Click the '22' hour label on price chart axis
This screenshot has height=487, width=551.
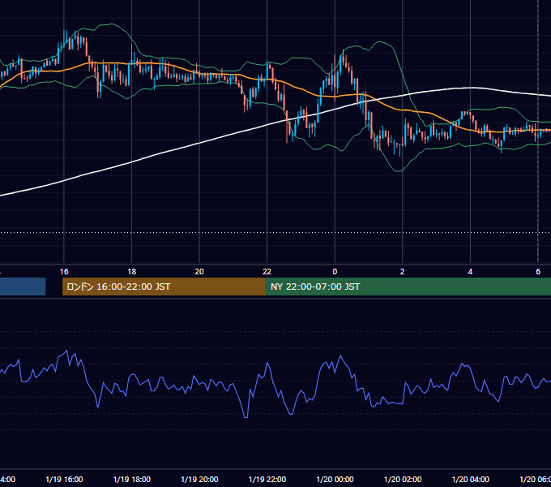(x=267, y=272)
